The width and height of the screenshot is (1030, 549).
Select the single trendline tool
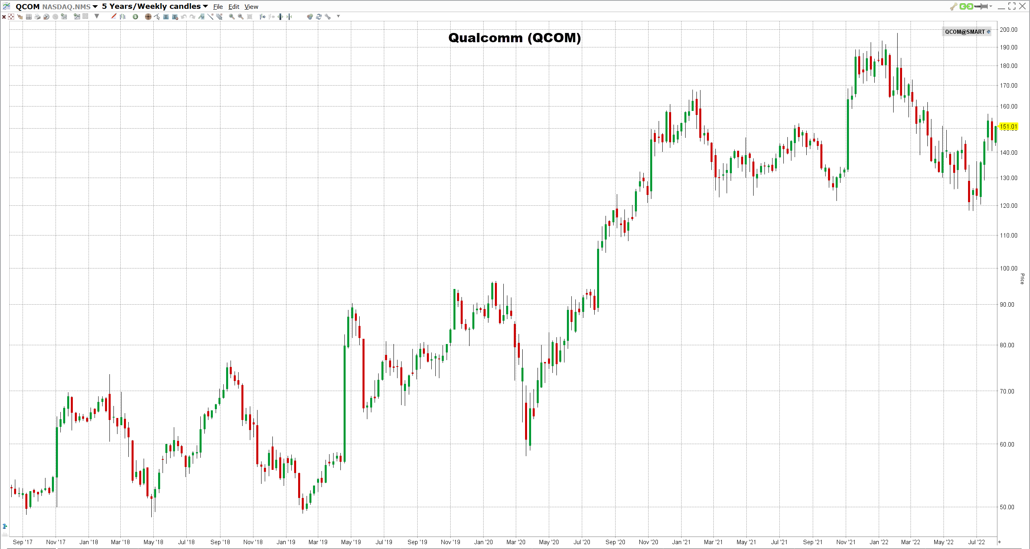[x=210, y=16]
